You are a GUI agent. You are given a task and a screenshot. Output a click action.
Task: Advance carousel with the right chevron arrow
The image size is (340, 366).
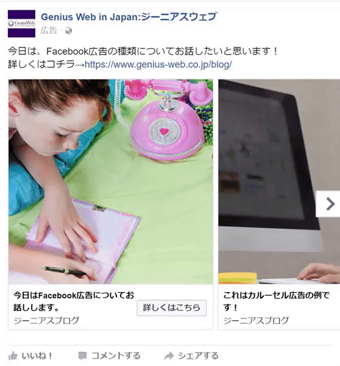(330, 204)
